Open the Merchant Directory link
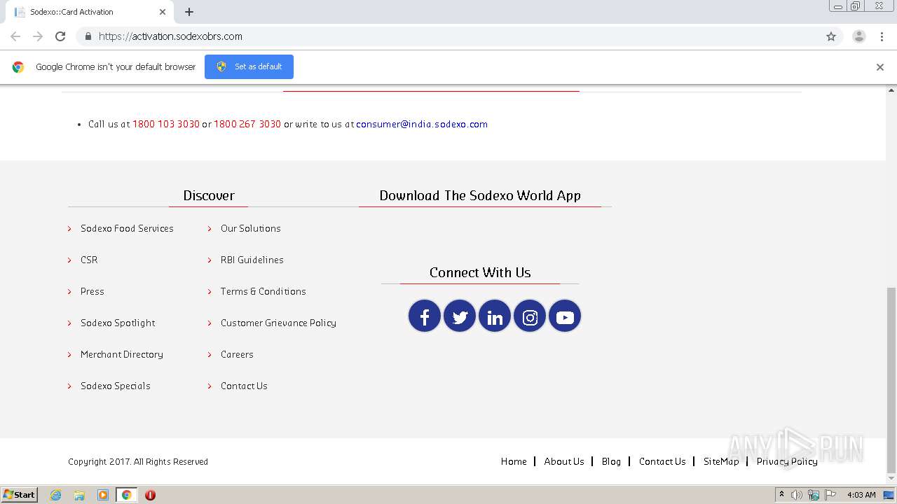897x504 pixels. (122, 354)
